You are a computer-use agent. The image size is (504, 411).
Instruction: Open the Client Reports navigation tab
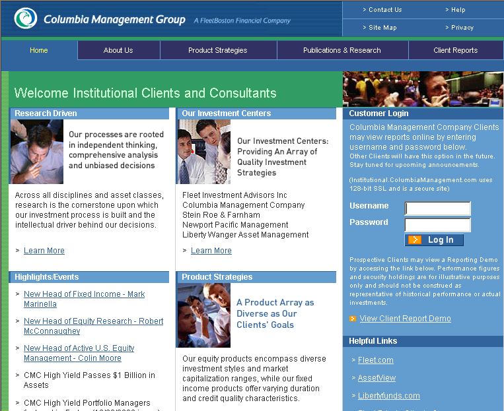tap(456, 50)
